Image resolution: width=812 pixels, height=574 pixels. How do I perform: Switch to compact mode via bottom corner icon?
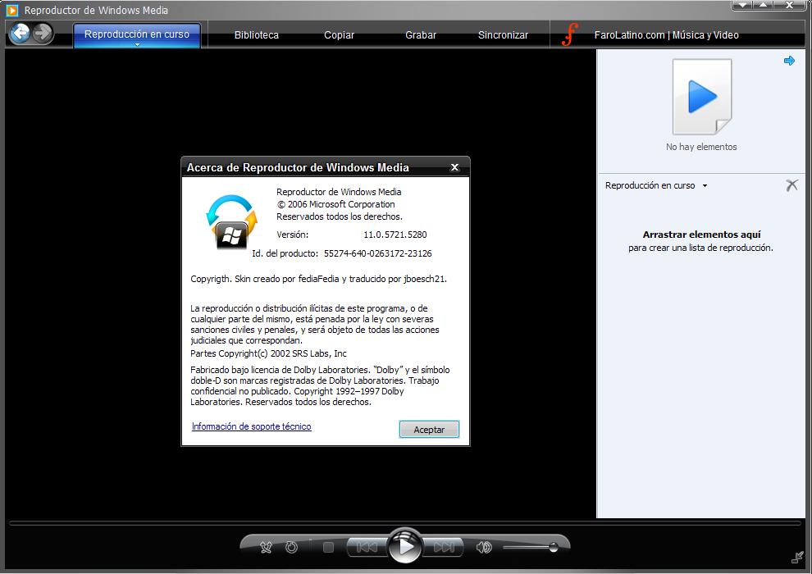pyautogui.click(x=797, y=557)
